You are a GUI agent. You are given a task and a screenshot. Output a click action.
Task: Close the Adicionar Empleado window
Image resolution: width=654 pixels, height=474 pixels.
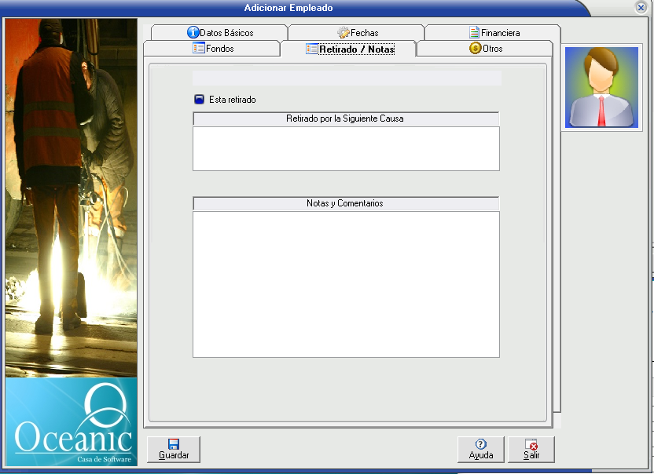coord(641,7)
